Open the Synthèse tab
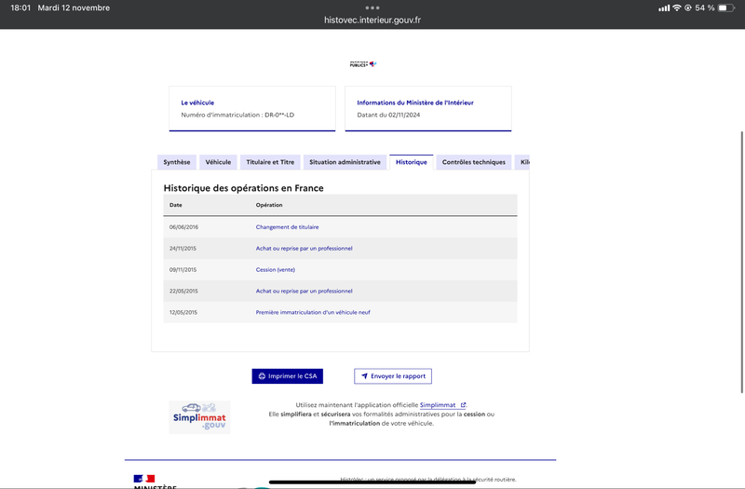The height and width of the screenshot is (489, 745). pyautogui.click(x=177, y=162)
